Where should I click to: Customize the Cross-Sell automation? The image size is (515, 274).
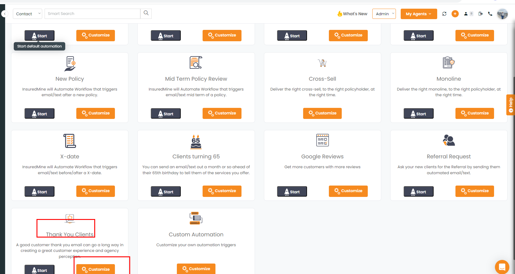click(322, 113)
